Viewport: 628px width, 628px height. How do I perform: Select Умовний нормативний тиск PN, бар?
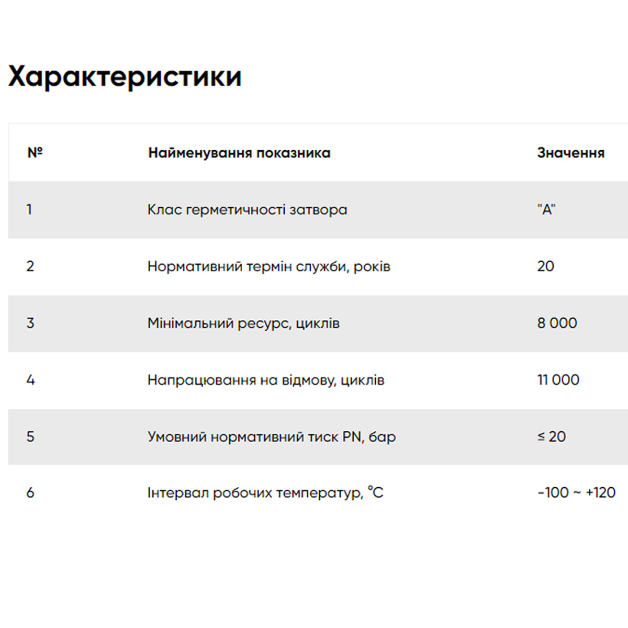point(272,437)
